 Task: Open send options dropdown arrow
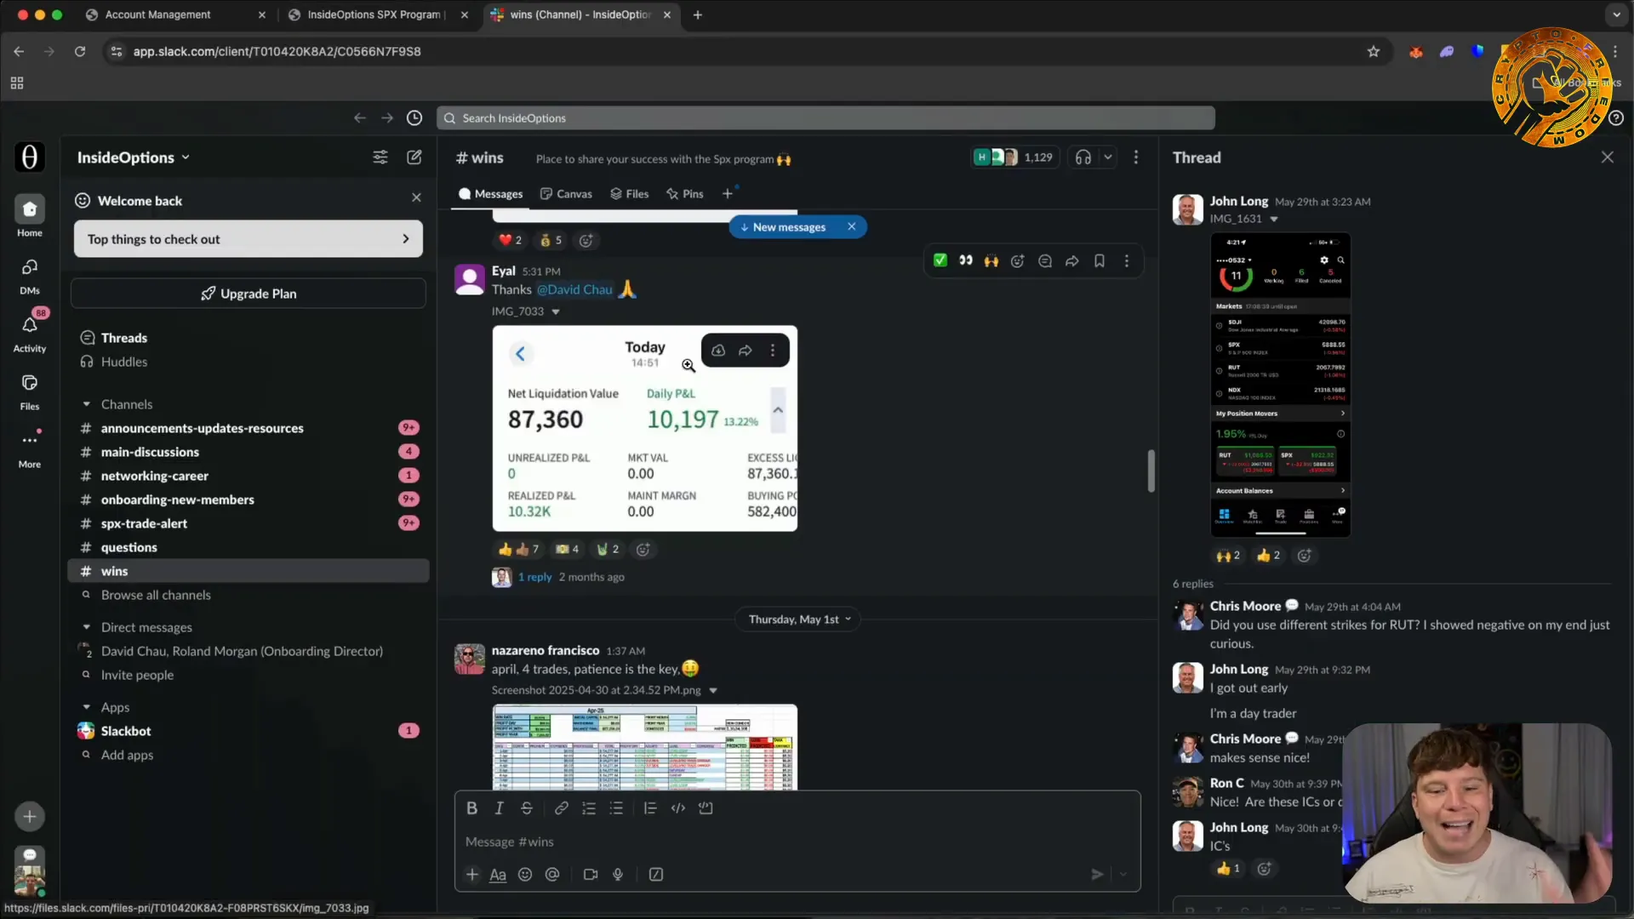tap(1123, 875)
